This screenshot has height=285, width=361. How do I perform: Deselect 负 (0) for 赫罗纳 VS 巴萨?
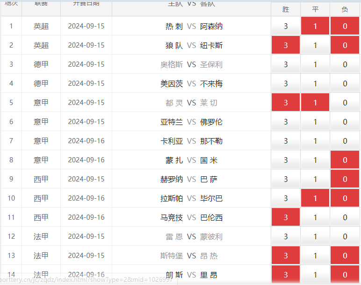[x=345, y=179]
